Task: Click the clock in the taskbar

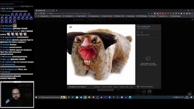Action: 187,97
